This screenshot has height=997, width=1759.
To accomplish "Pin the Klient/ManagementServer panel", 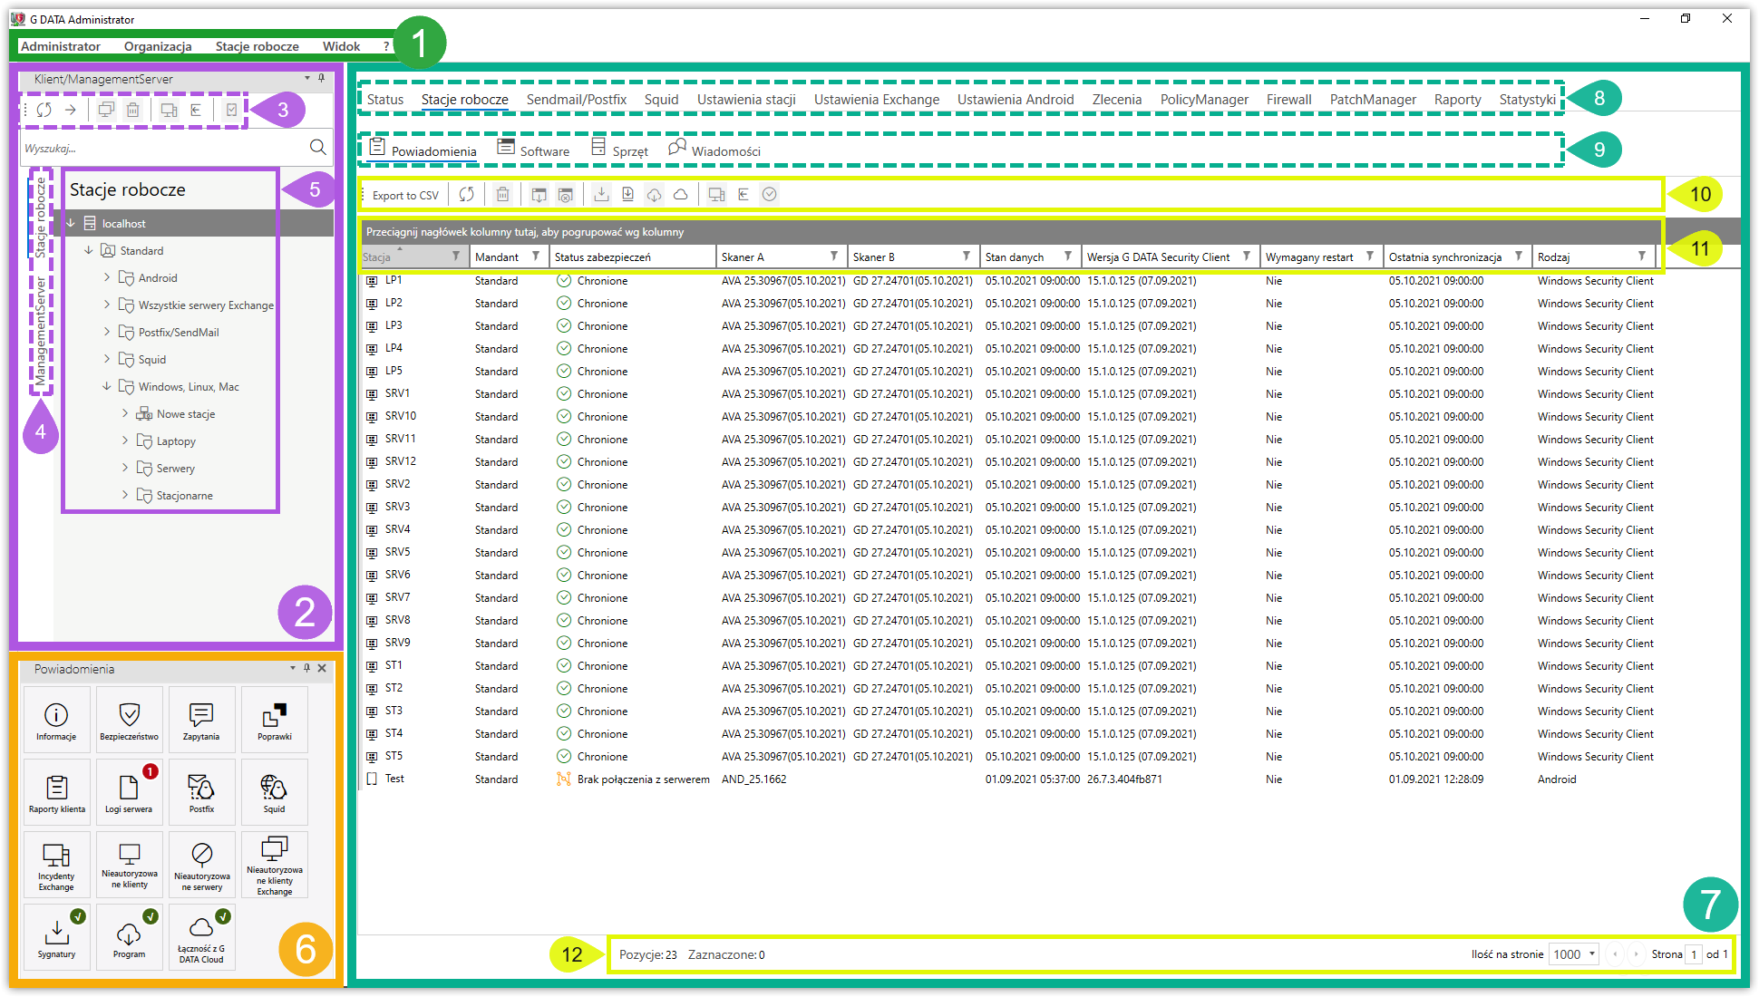I will click(x=321, y=79).
